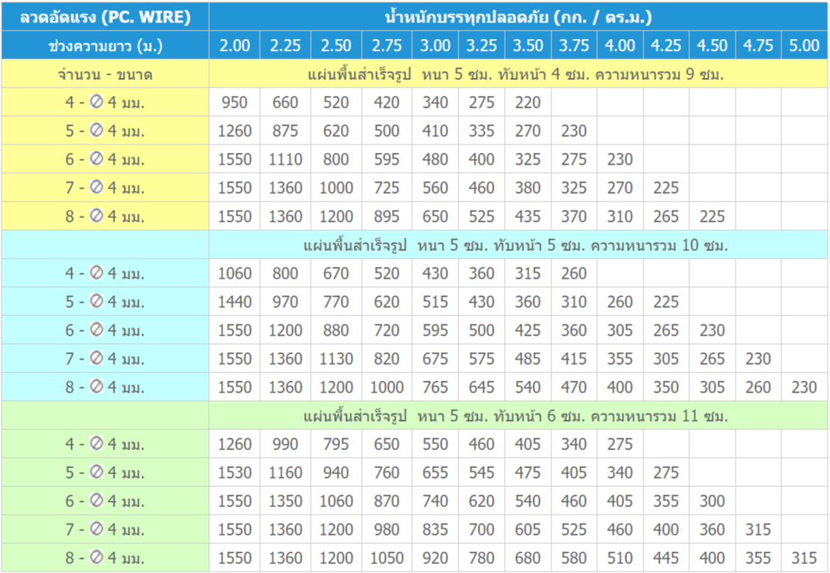This screenshot has height=573, width=830.
Task: Click the cell showing 970
Action: coord(285,302)
